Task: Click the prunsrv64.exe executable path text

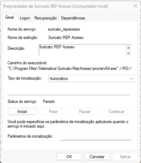Action: (70, 68)
